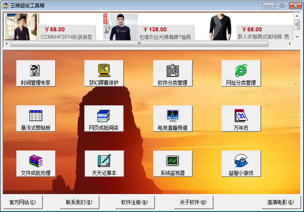Viewport: 304px width, 212px height.
Task: Start the 系统监视器 system monitor
Action: point(172,164)
